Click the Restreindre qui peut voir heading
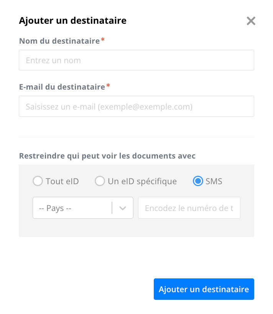The image size is (273, 314). [x=107, y=156]
